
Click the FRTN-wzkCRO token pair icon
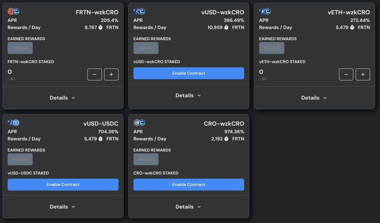(x=14, y=12)
